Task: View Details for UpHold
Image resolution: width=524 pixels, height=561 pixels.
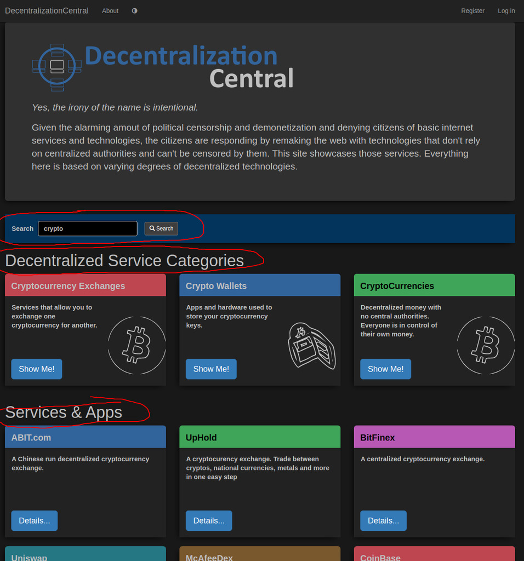Action: pos(209,520)
